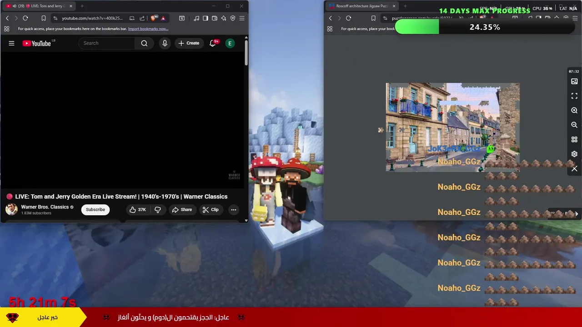Share the YouTube page via the address bar
The height and width of the screenshot is (327, 582).
pos(142,18)
